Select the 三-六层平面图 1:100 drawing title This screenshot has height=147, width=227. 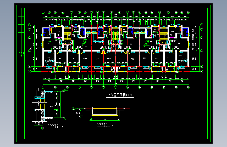tap(119, 95)
